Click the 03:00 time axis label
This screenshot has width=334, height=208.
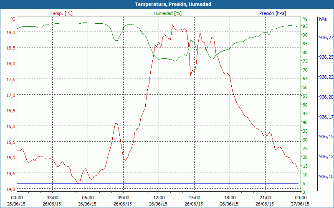click(x=52, y=198)
